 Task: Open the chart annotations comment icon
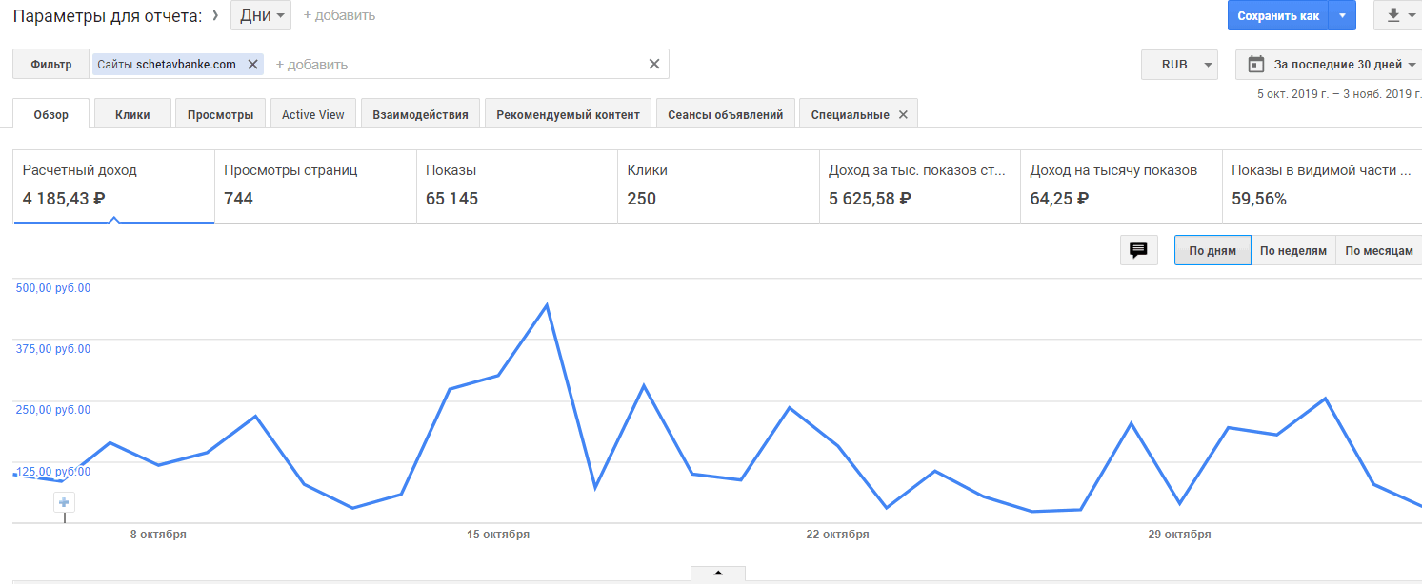[x=1138, y=250]
